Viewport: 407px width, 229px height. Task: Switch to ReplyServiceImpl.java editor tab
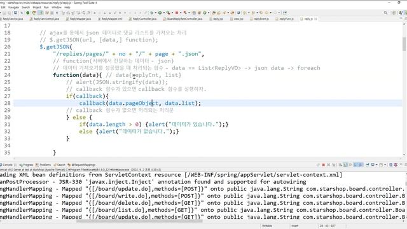(45, 19)
